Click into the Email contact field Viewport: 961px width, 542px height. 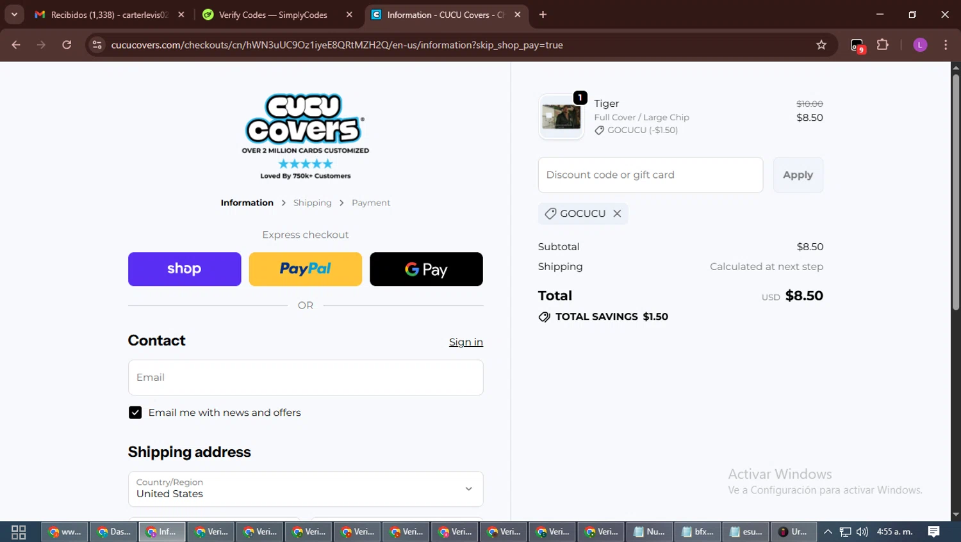[x=306, y=378]
